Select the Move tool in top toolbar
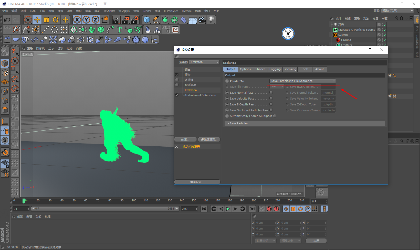The height and width of the screenshot is (250, 420). click(37, 20)
